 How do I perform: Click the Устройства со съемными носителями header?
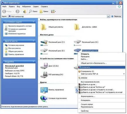tap(57, 59)
